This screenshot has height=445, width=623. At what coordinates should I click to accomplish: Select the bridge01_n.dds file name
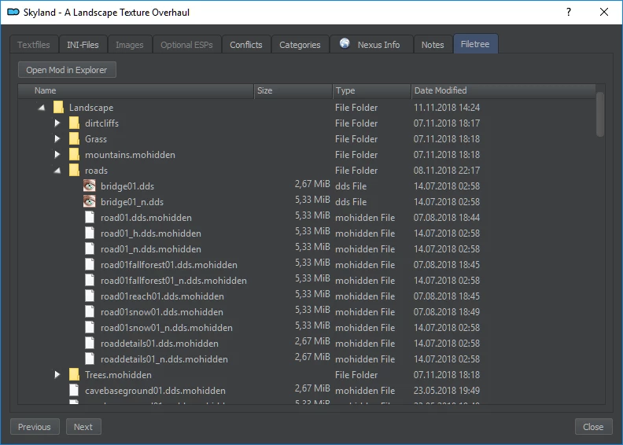point(132,202)
